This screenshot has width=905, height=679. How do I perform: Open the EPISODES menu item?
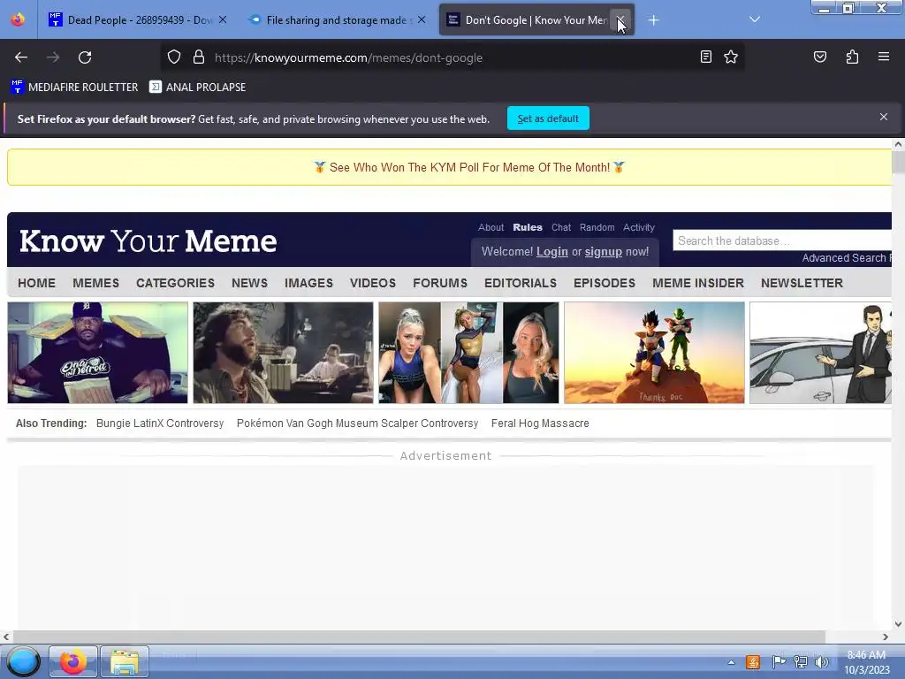(605, 283)
